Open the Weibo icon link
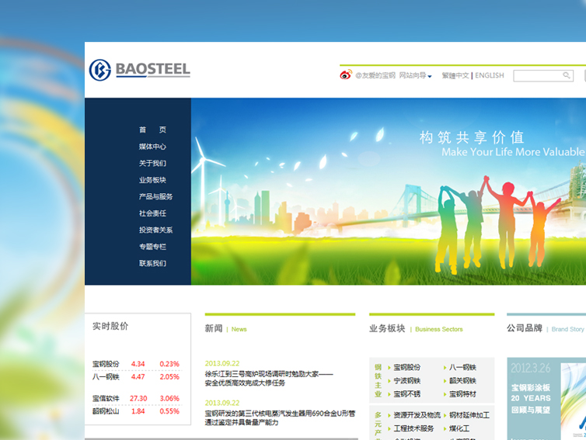The image size is (586, 440). (x=346, y=74)
